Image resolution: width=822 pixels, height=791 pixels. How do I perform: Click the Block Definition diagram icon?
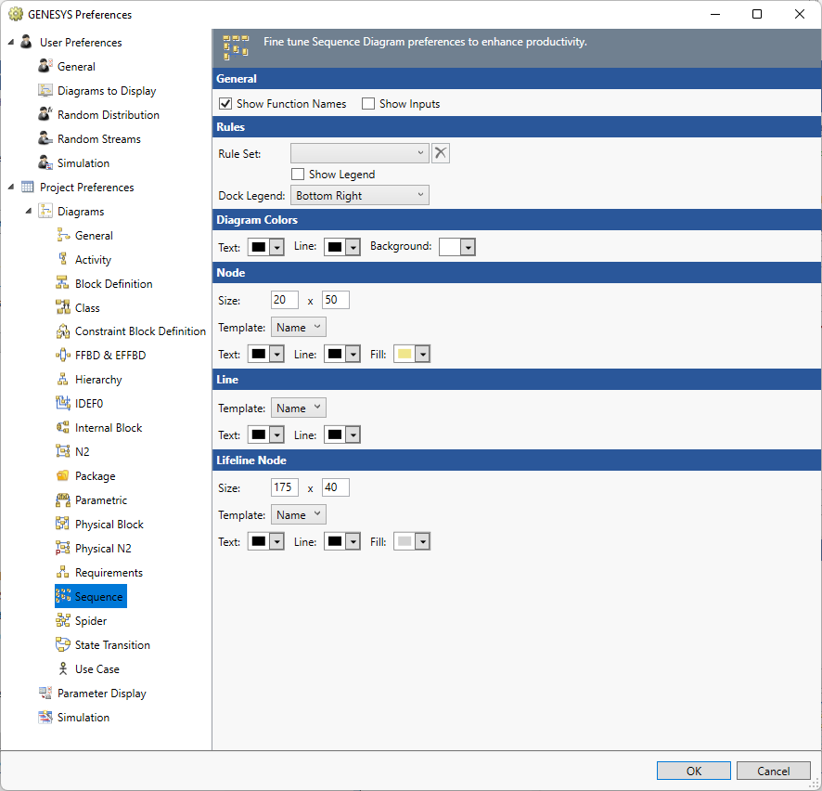[x=64, y=283]
